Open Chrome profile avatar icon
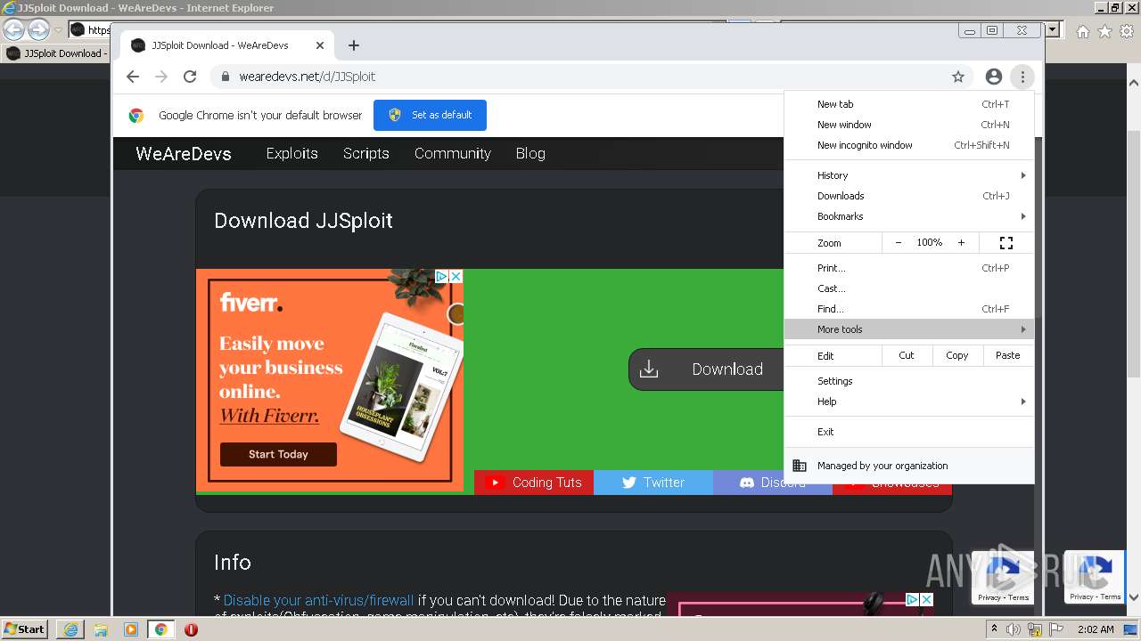1141x641 pixels. click(994, 77)
